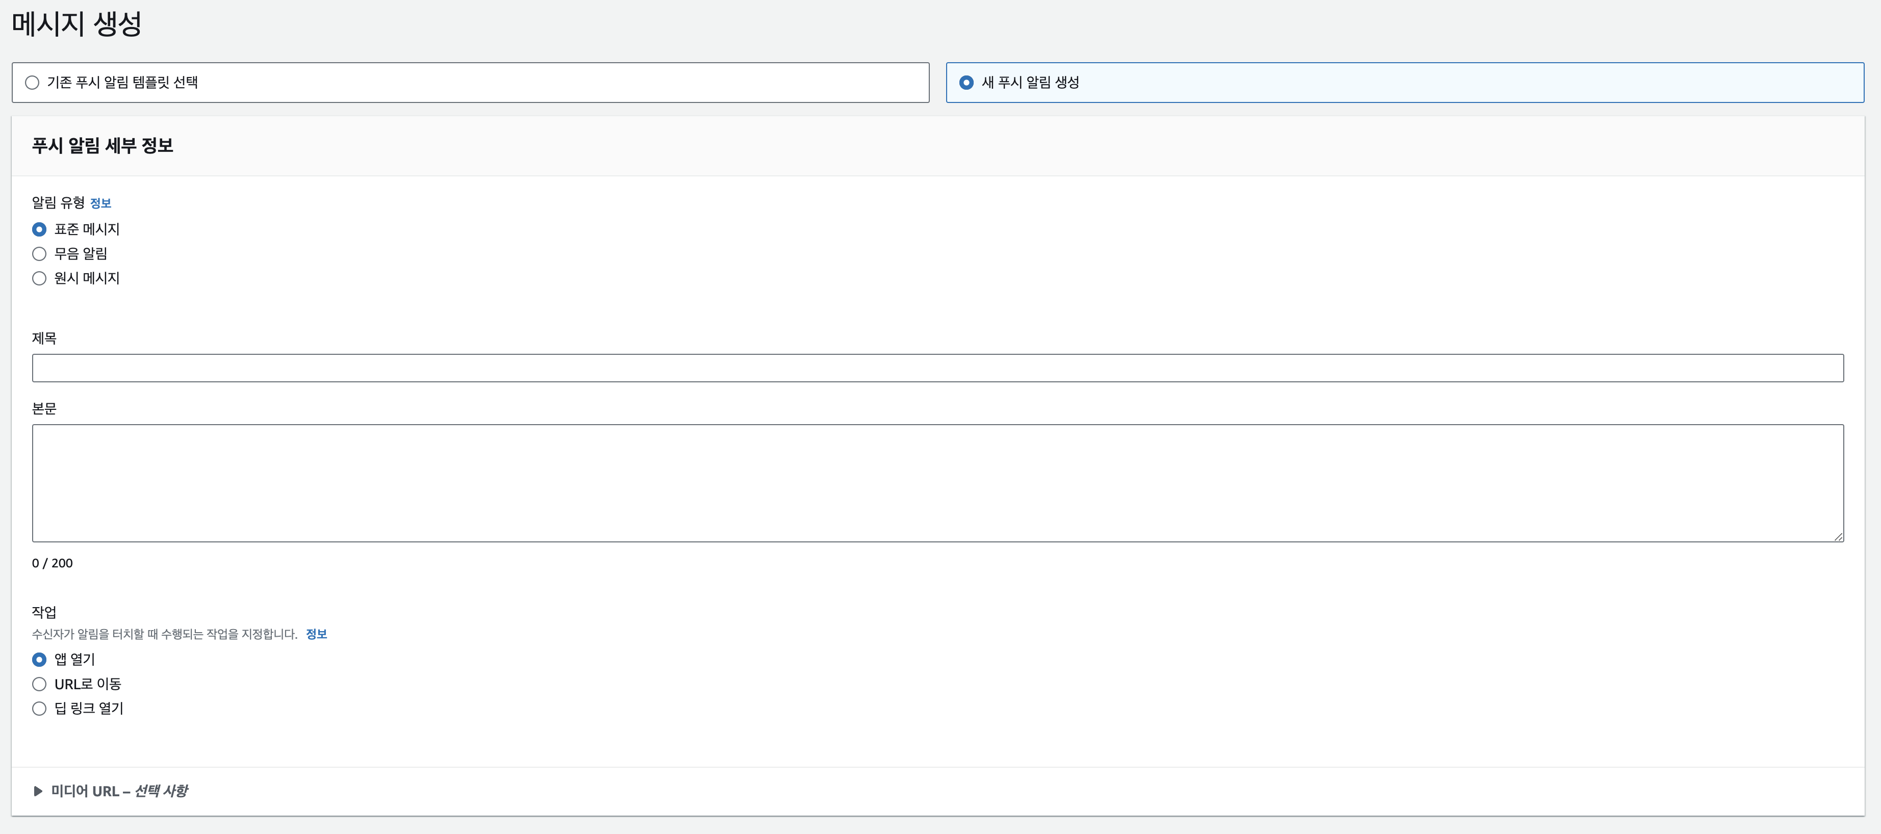
Task: Click the 무음 알림 label text
Action: (x=81, y=254)
